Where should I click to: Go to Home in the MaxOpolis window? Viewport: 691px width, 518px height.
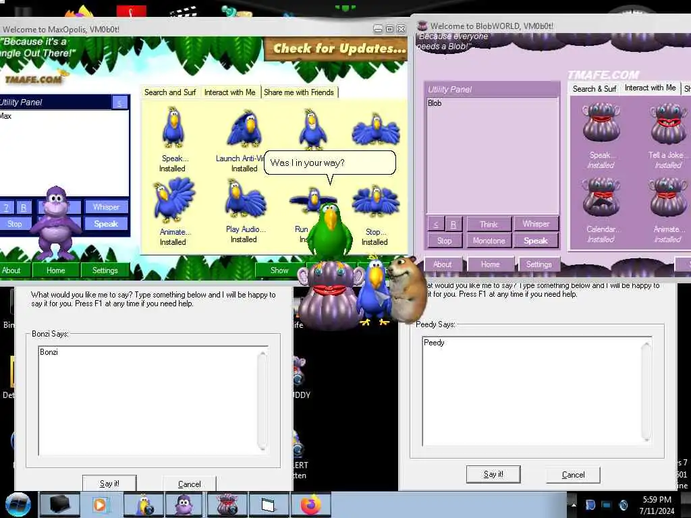click(56, 270)
